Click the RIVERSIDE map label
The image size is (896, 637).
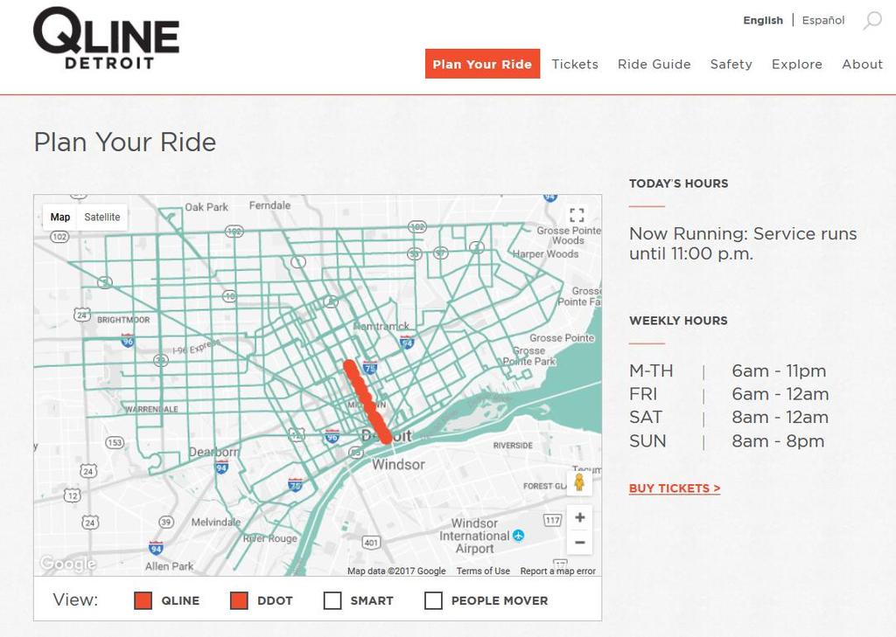tap(513, 446)
